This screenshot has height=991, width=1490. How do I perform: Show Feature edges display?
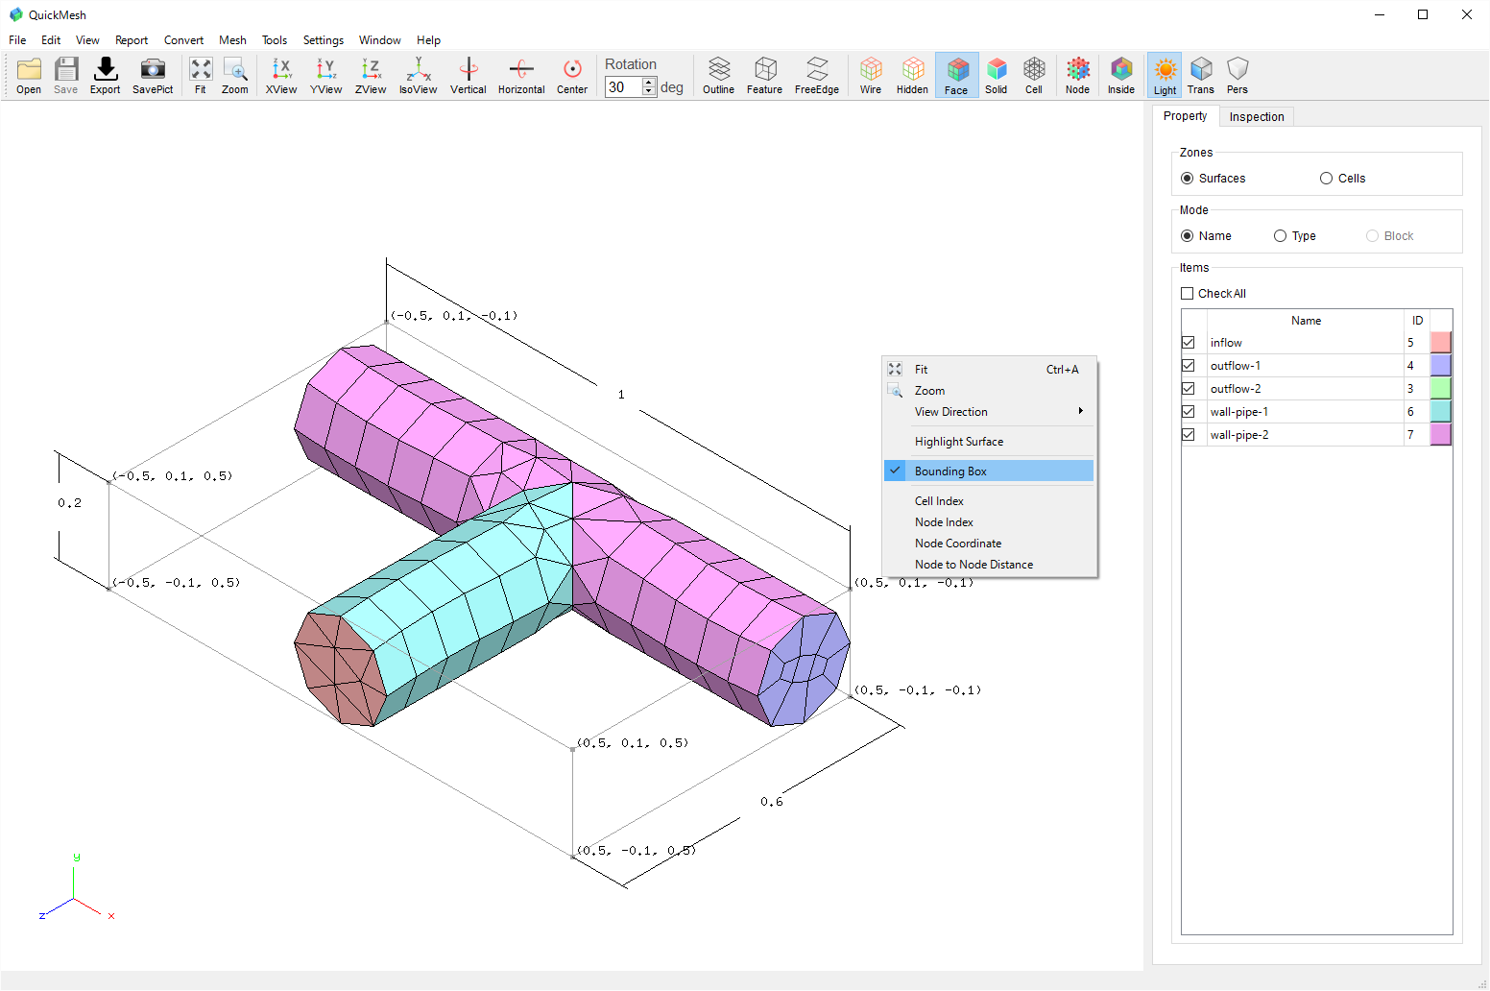(765, 75)
